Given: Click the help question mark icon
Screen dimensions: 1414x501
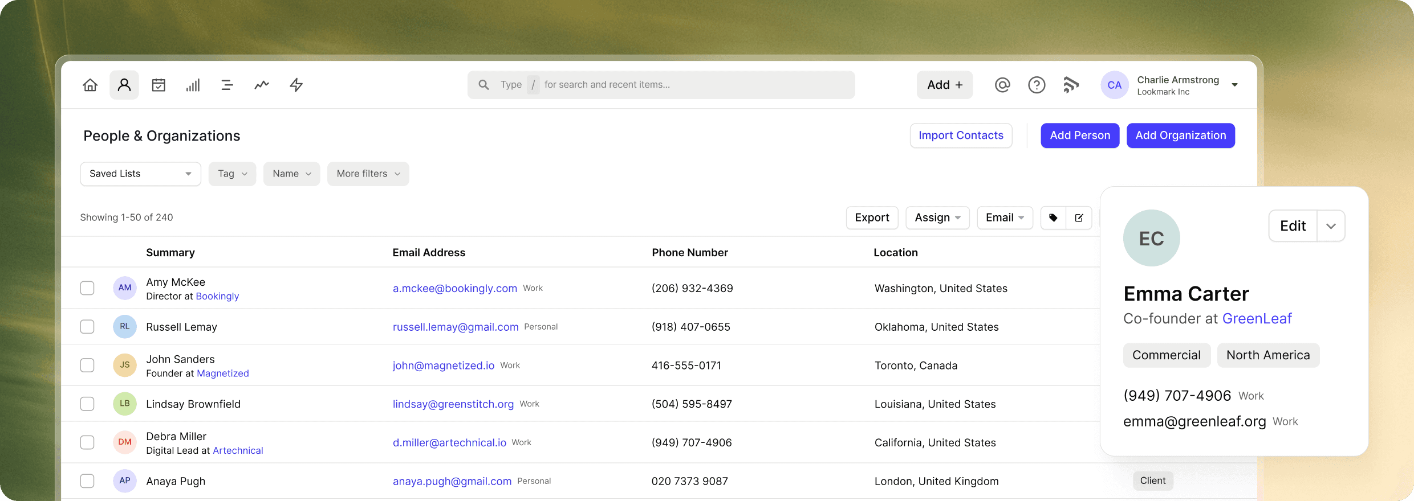Looking at the screenshot, I should tap(1036, 85).
